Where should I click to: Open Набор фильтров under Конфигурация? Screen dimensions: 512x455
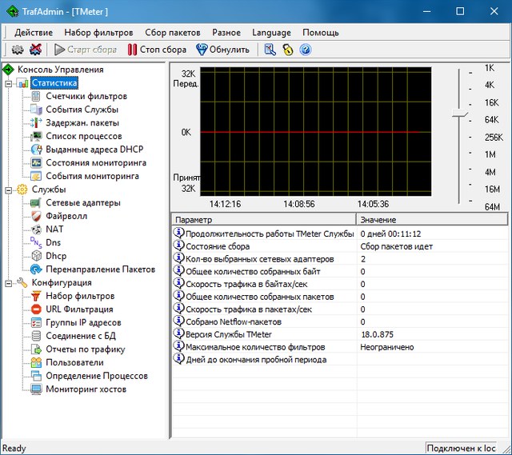pos(79,296)
